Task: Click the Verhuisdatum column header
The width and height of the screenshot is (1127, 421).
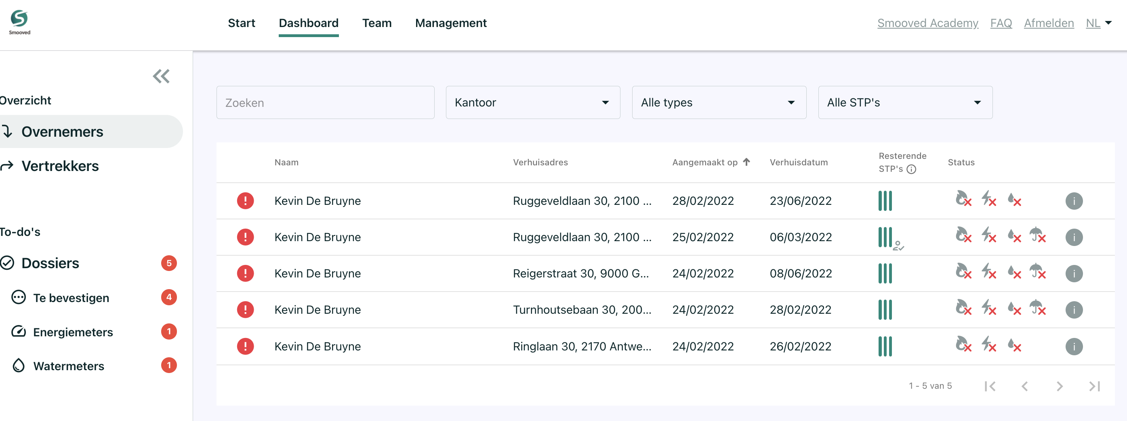Action: [x=799, y=163]
